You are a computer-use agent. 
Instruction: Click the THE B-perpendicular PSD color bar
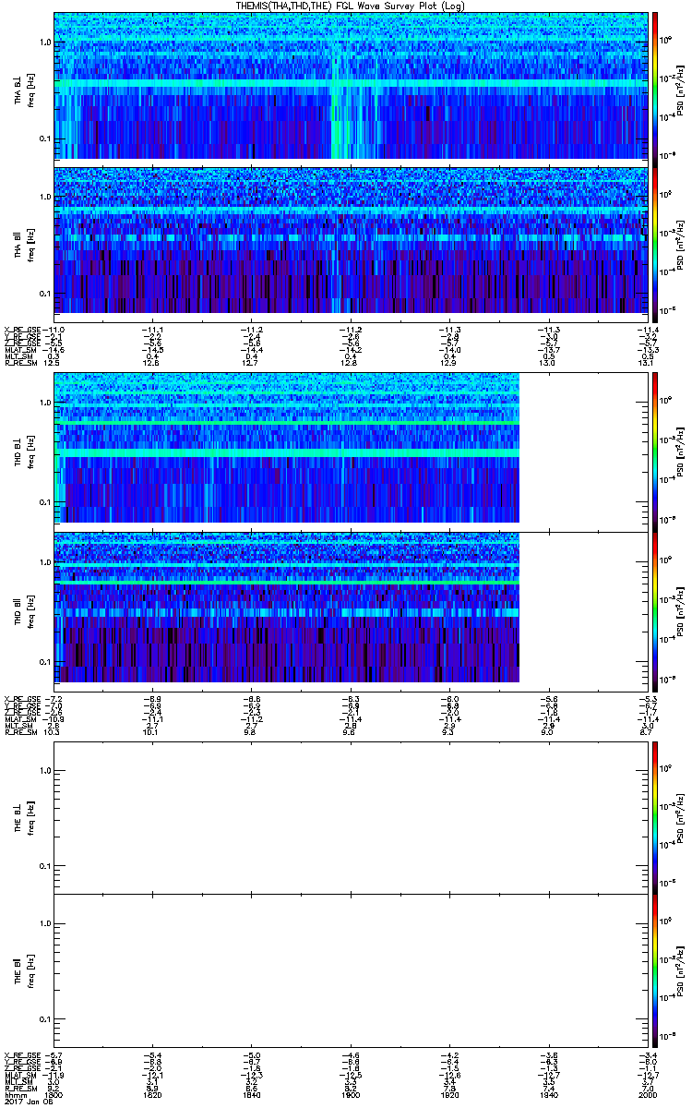pyautogui.click(x=655, y=818)
